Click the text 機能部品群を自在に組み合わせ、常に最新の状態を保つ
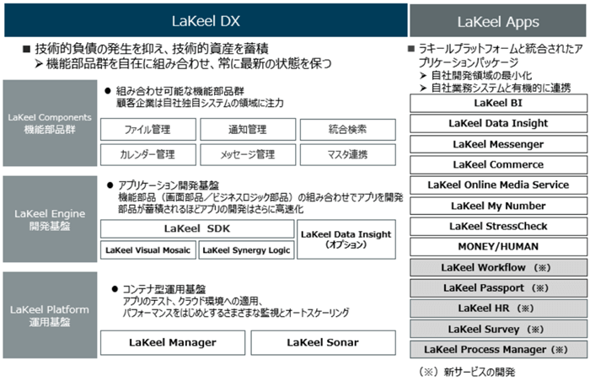The height and width of the screenshot is (381, 590). coord(189,63)
